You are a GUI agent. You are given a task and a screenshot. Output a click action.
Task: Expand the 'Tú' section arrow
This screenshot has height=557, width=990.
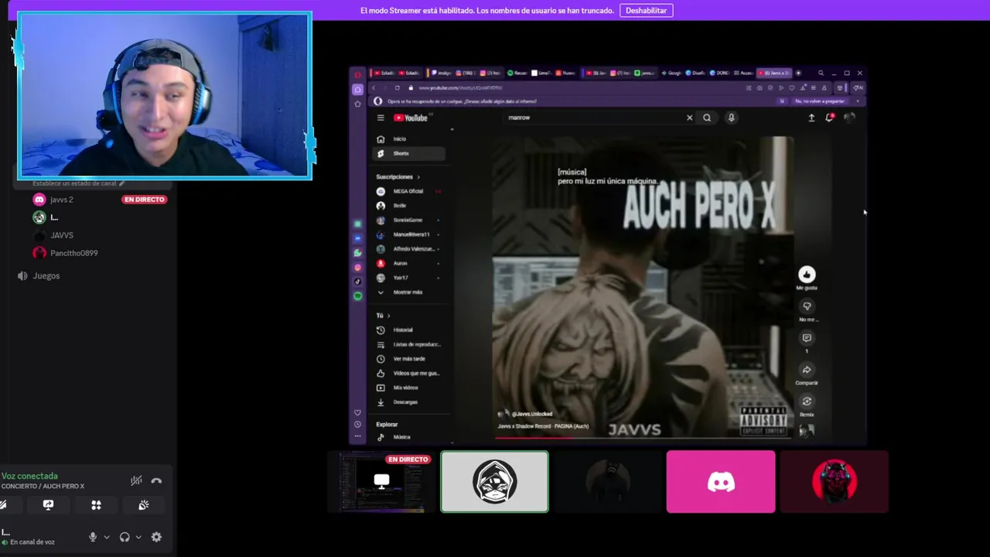coord(388,316)
